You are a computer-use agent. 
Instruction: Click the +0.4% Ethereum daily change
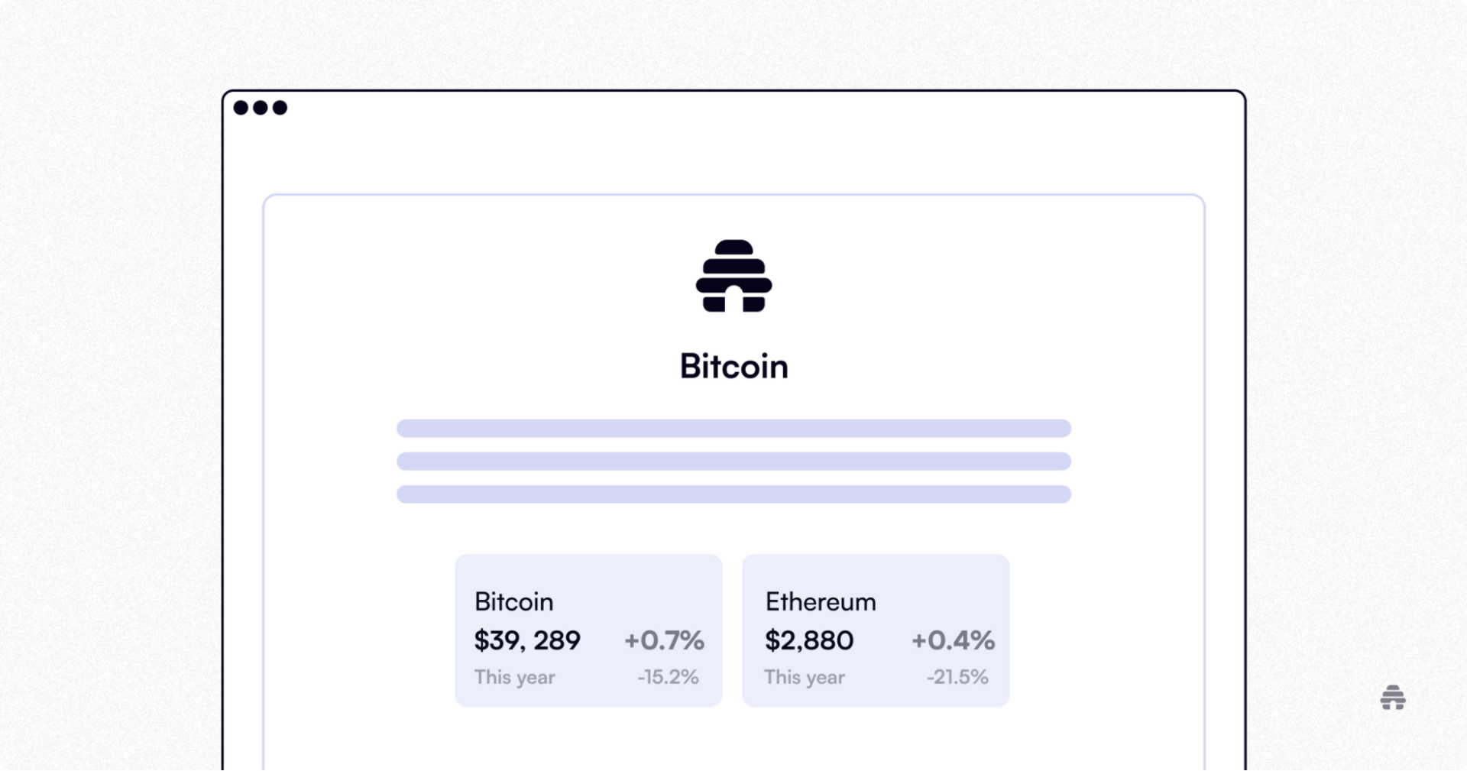coord(953,640)
